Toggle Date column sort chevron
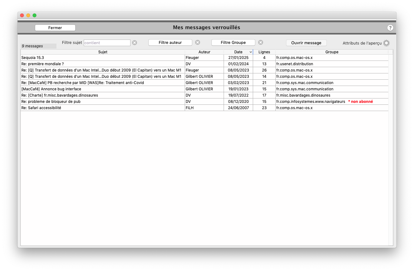The height and width of the screenshot is (271, 414). [251, 52]
